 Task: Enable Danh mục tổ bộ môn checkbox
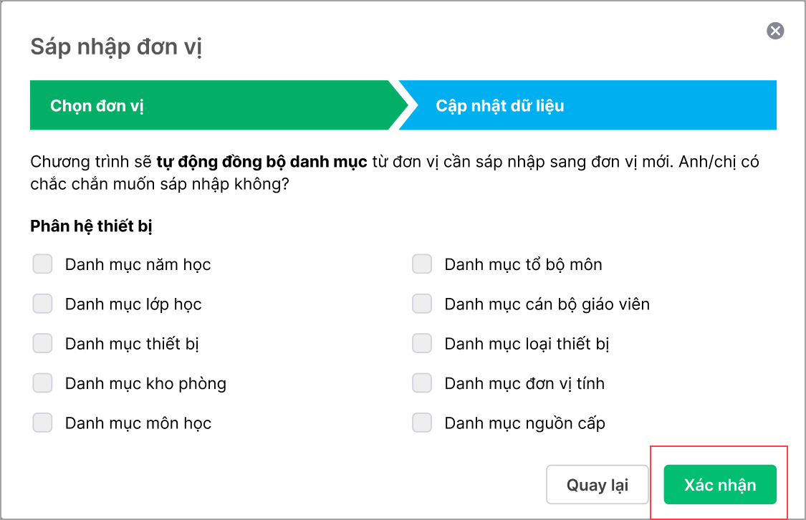(x=422, y=264)
